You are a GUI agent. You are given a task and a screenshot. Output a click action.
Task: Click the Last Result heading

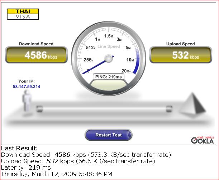19,148
